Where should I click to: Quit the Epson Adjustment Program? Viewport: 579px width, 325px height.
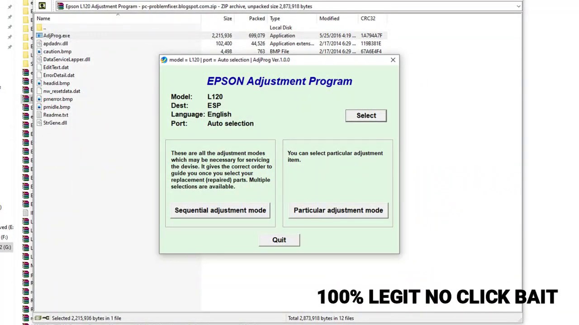click(279, 240)
